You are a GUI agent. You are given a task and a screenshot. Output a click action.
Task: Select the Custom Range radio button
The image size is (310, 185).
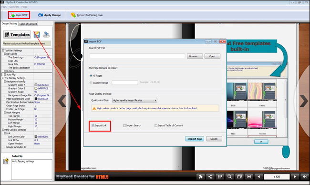(x=91, y=83)
